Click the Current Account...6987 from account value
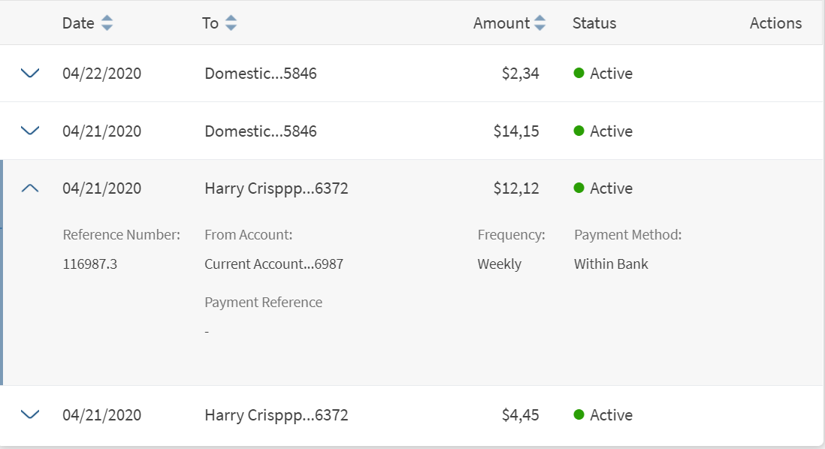Viewport: 825px width, 449px height. pos(273,264)
